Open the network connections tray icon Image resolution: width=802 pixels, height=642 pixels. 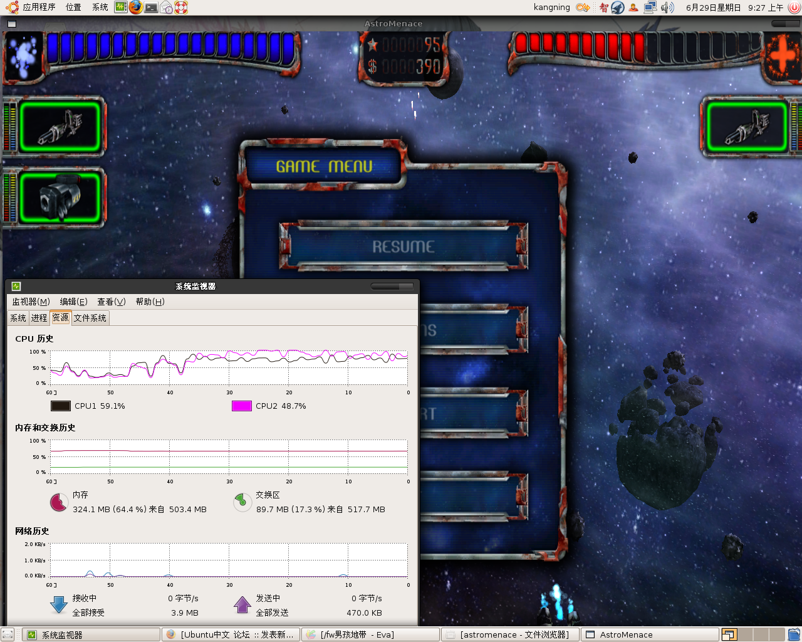pos(650,8)
